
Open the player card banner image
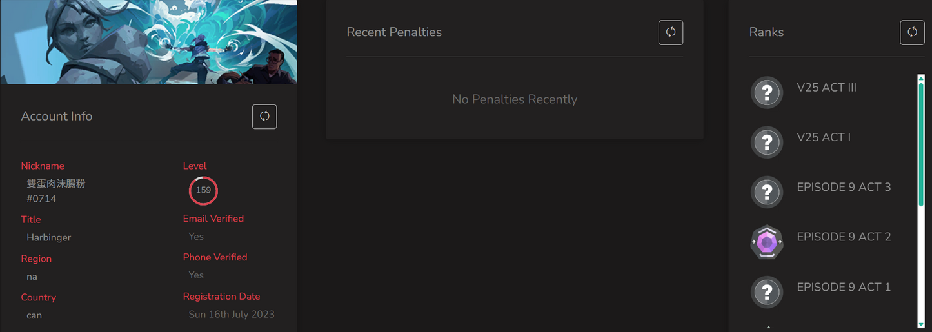coord(148,42)
